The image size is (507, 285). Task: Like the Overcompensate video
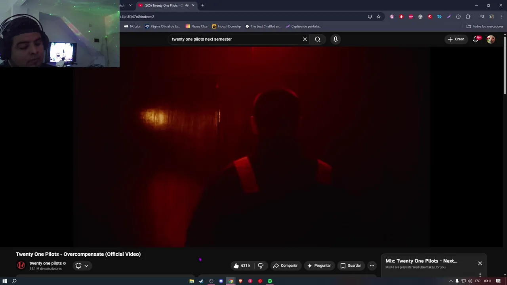coord(242,266)
